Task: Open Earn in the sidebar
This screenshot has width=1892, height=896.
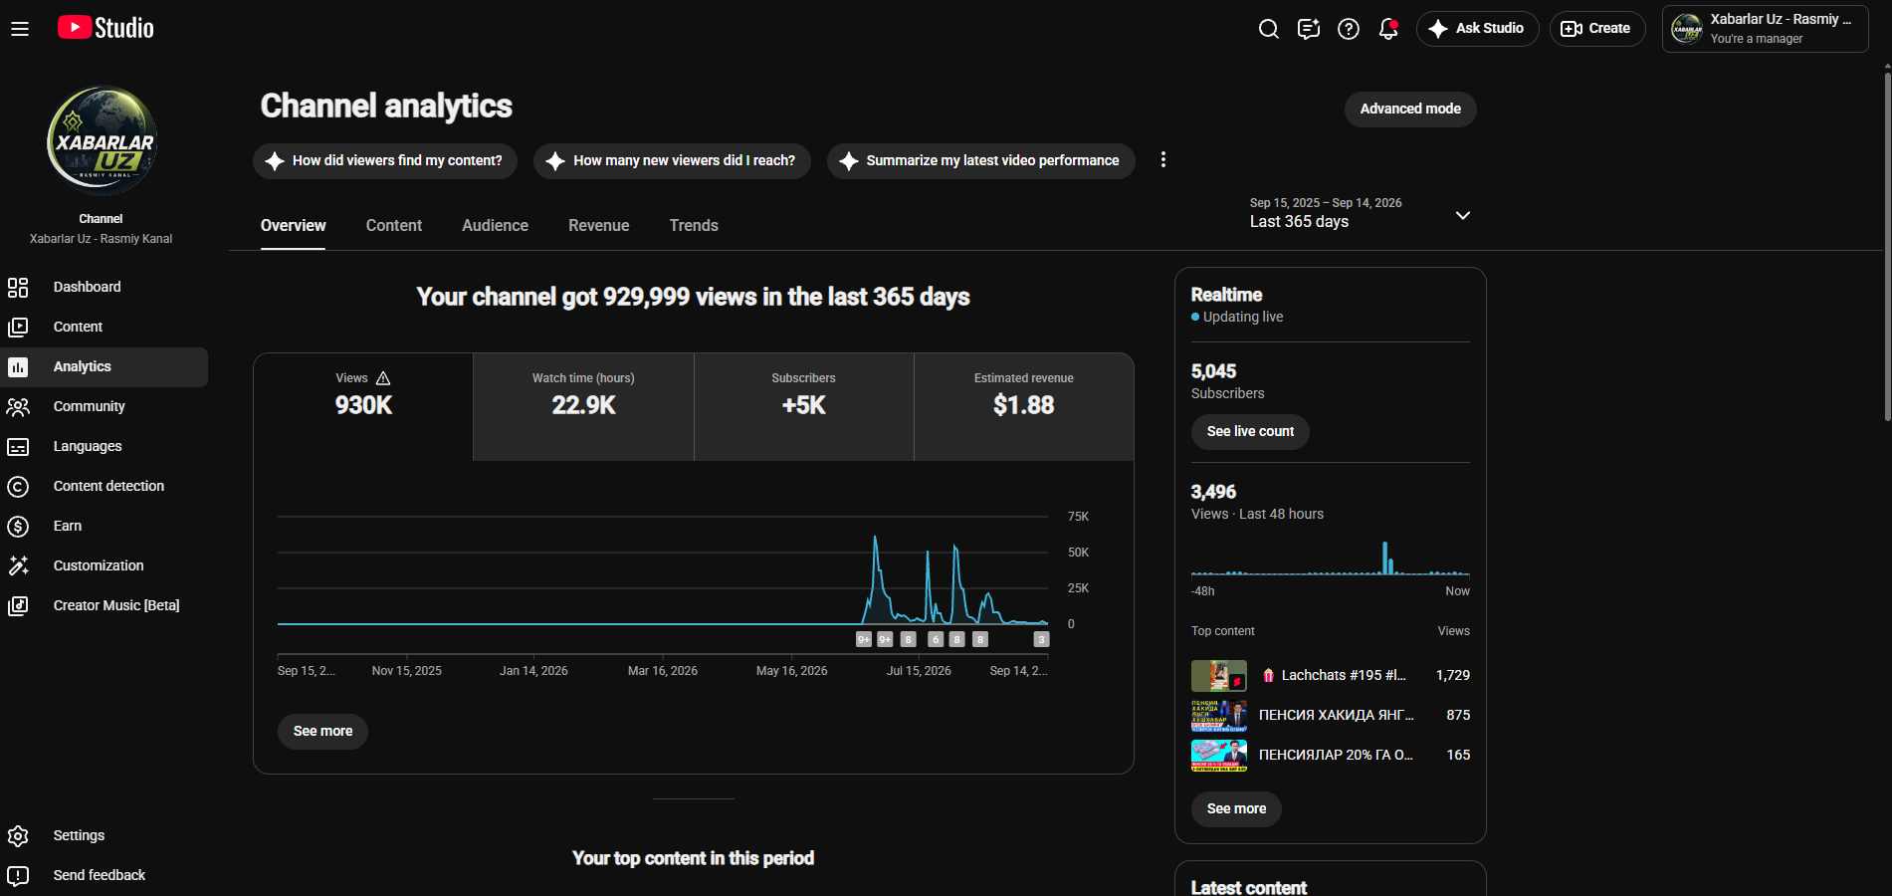Action: 105,526
